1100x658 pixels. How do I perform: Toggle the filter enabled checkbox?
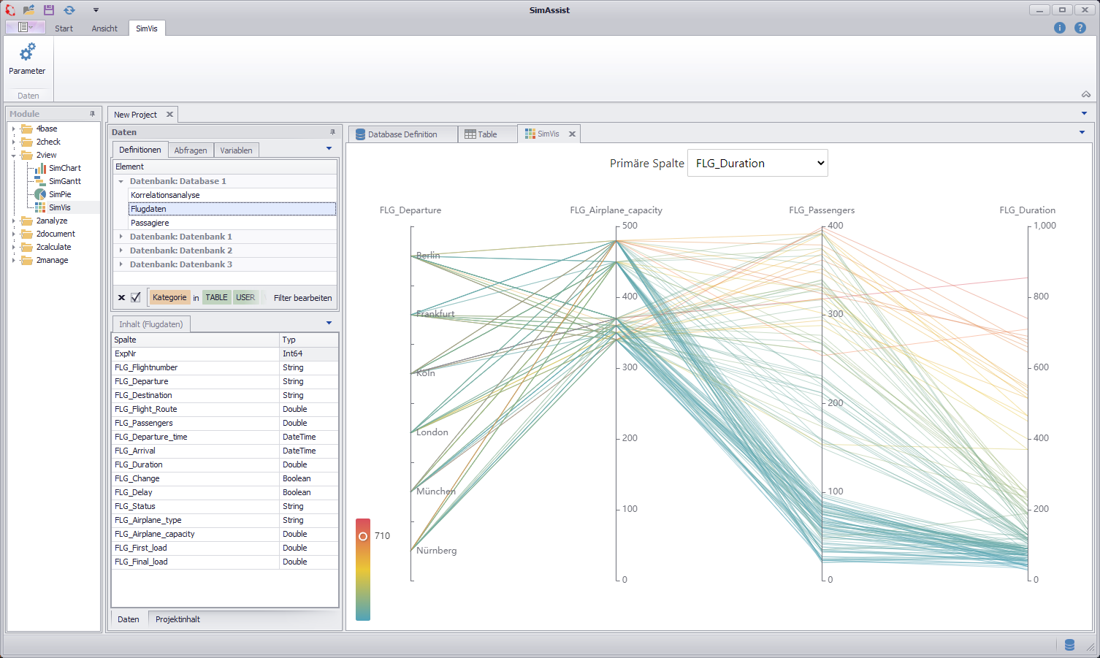coord(136,297)
